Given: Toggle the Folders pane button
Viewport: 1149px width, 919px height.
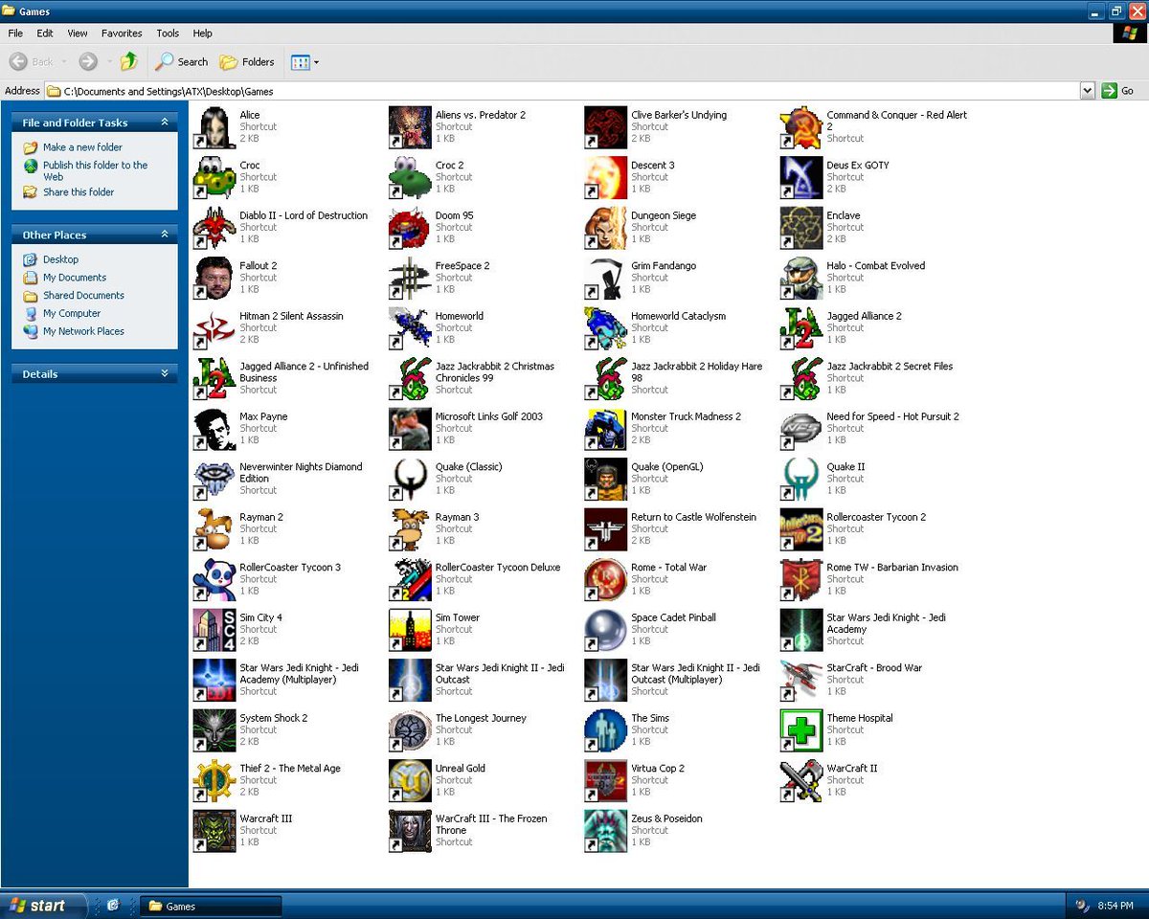Looking at the screenshot, I should click(247, 61).
